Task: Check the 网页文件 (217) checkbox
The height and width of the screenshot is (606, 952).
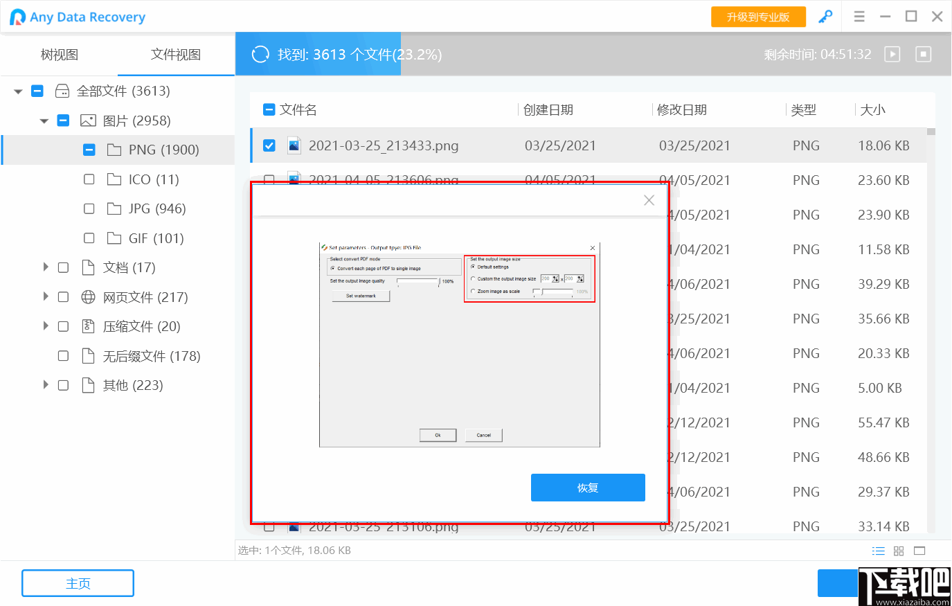Action: click(x=63, y=297)
